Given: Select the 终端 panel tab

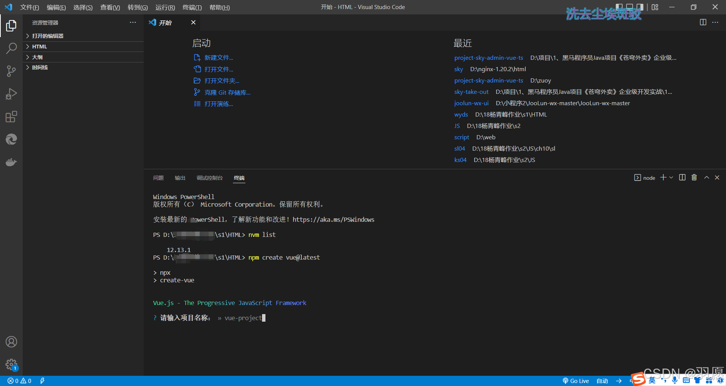Looking at the screenshot, I should [x=239, y=178].
